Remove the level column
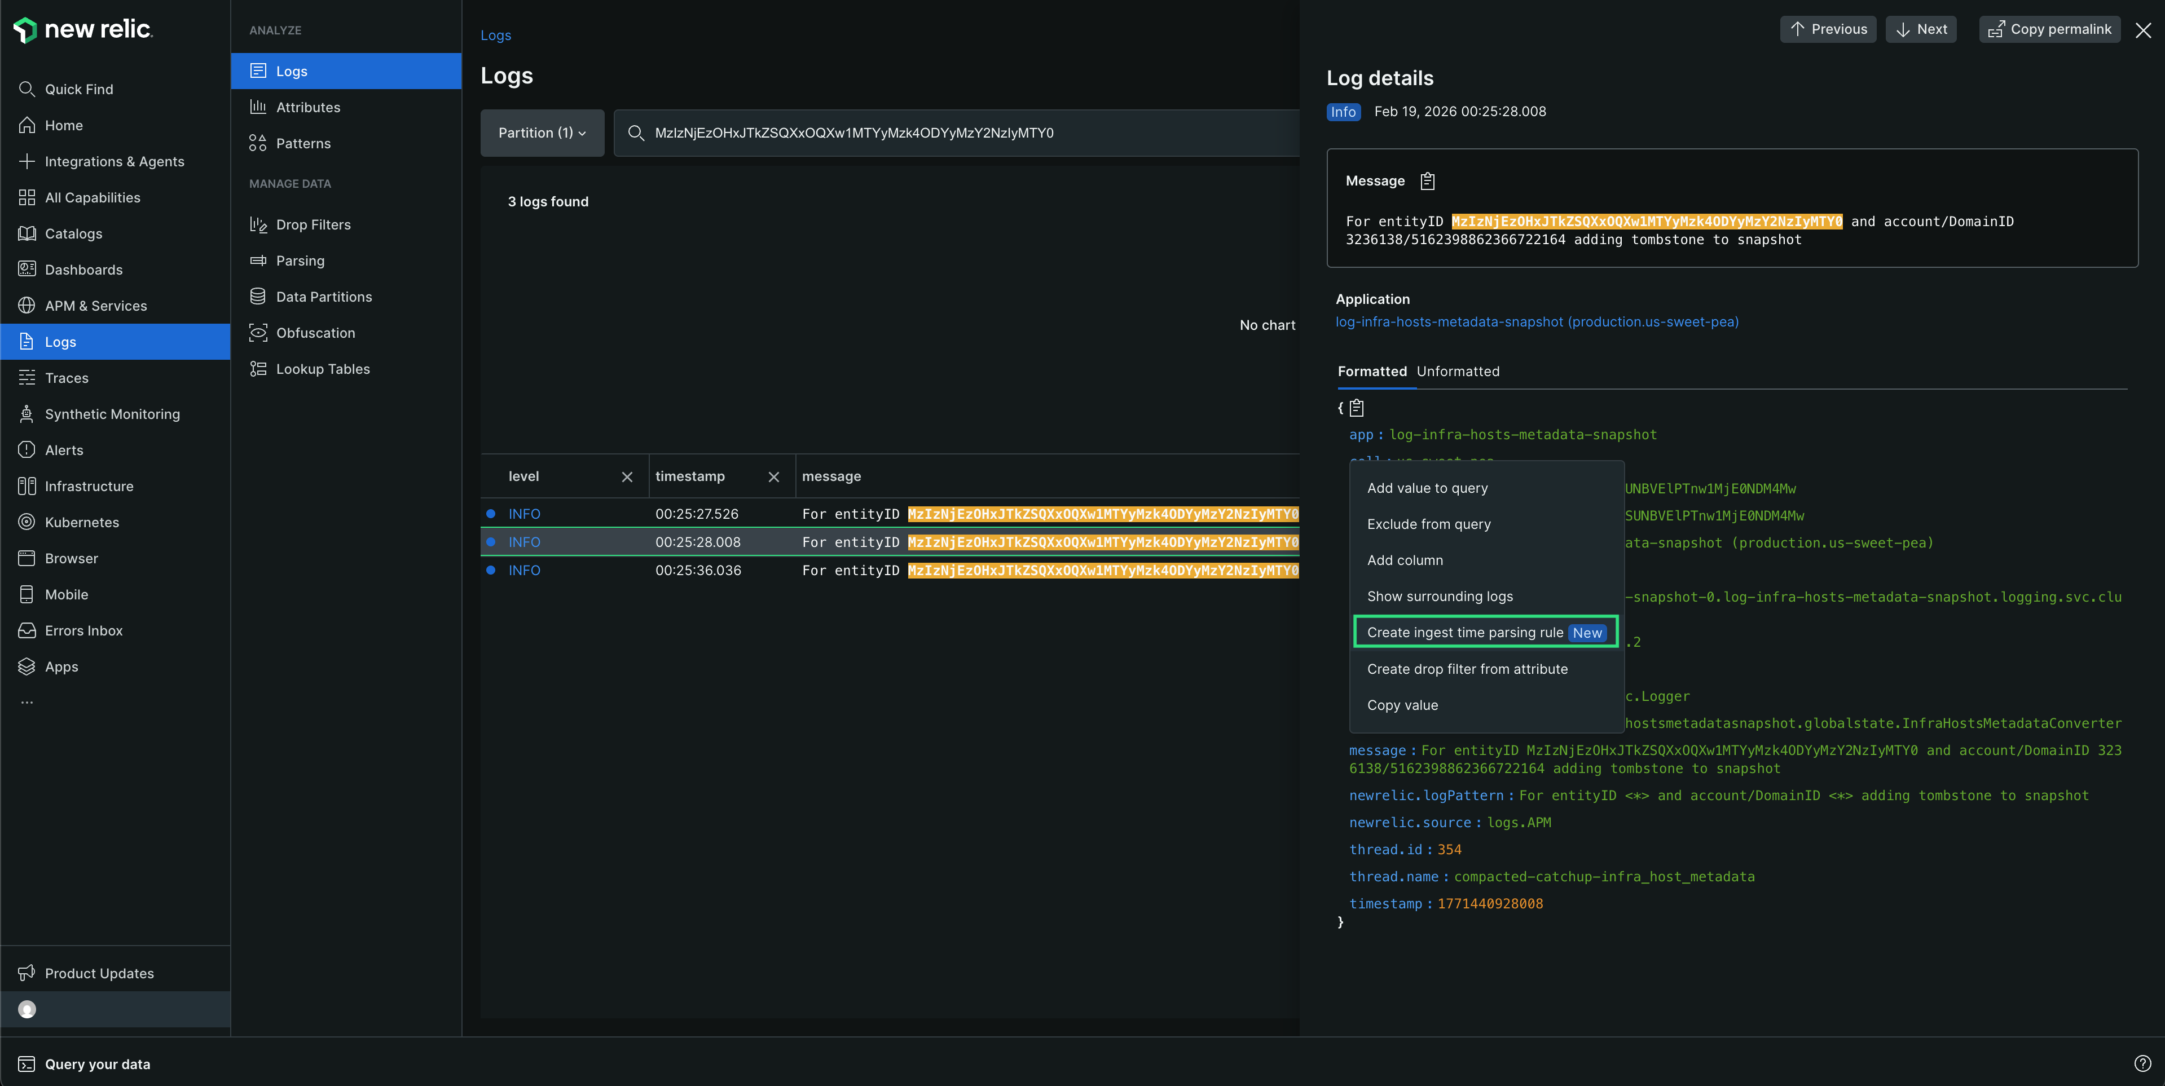The width and height of the screenshot is (2165, 1086). tap(627, 476)
